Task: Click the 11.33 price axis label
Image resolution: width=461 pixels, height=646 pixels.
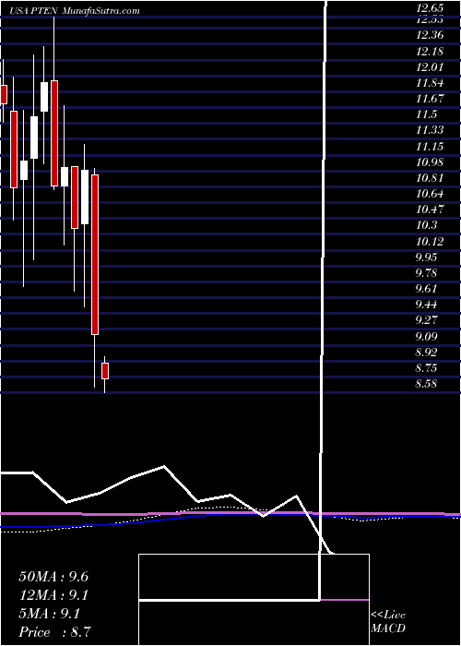Action: pos(430,131)
